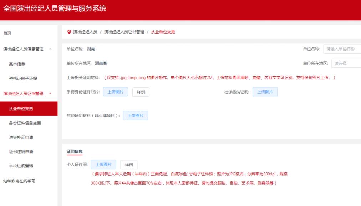
Task: Click the location pin icon in breadcrumb
Action: 69,32
